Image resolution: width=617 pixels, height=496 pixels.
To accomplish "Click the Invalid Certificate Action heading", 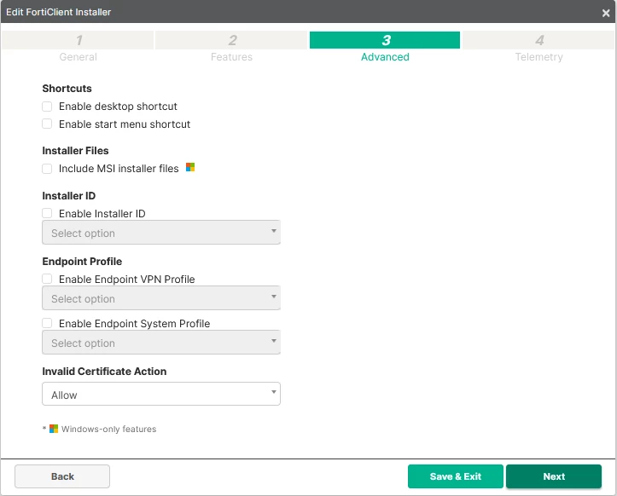I will pyautogui.click(x=104, y=372).
